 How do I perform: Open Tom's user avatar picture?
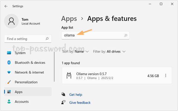click(x=11, y=21)
